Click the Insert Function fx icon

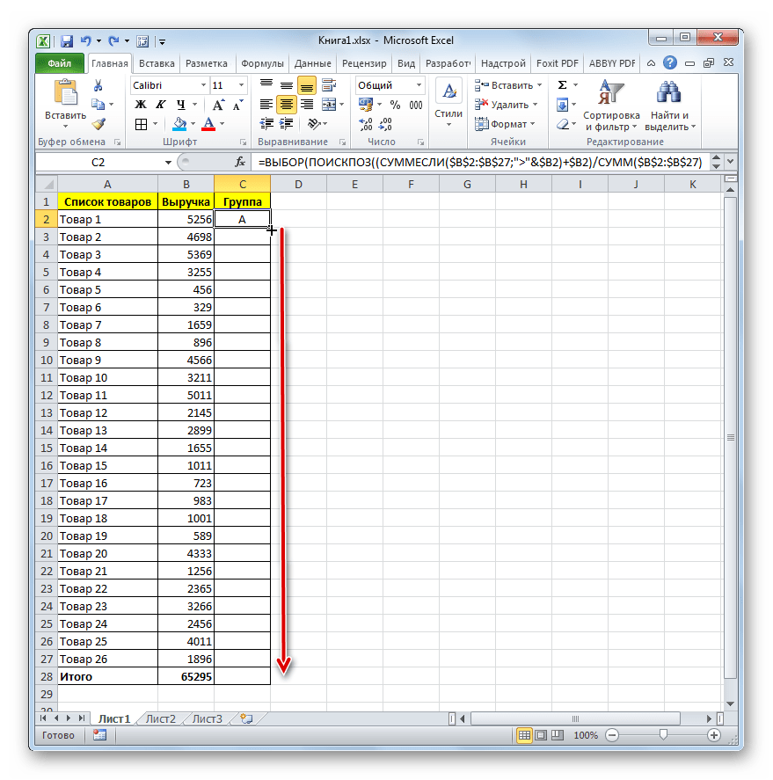[x=240, y=162]
